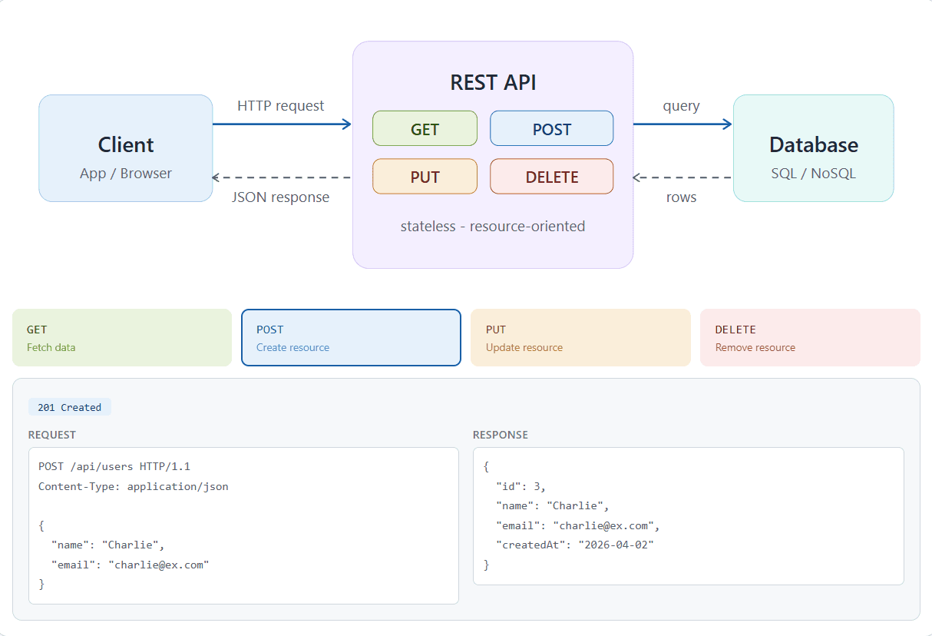Click the stateless - resource-oriented caption
The image size is (932, 636).
(x=493, y=227)
